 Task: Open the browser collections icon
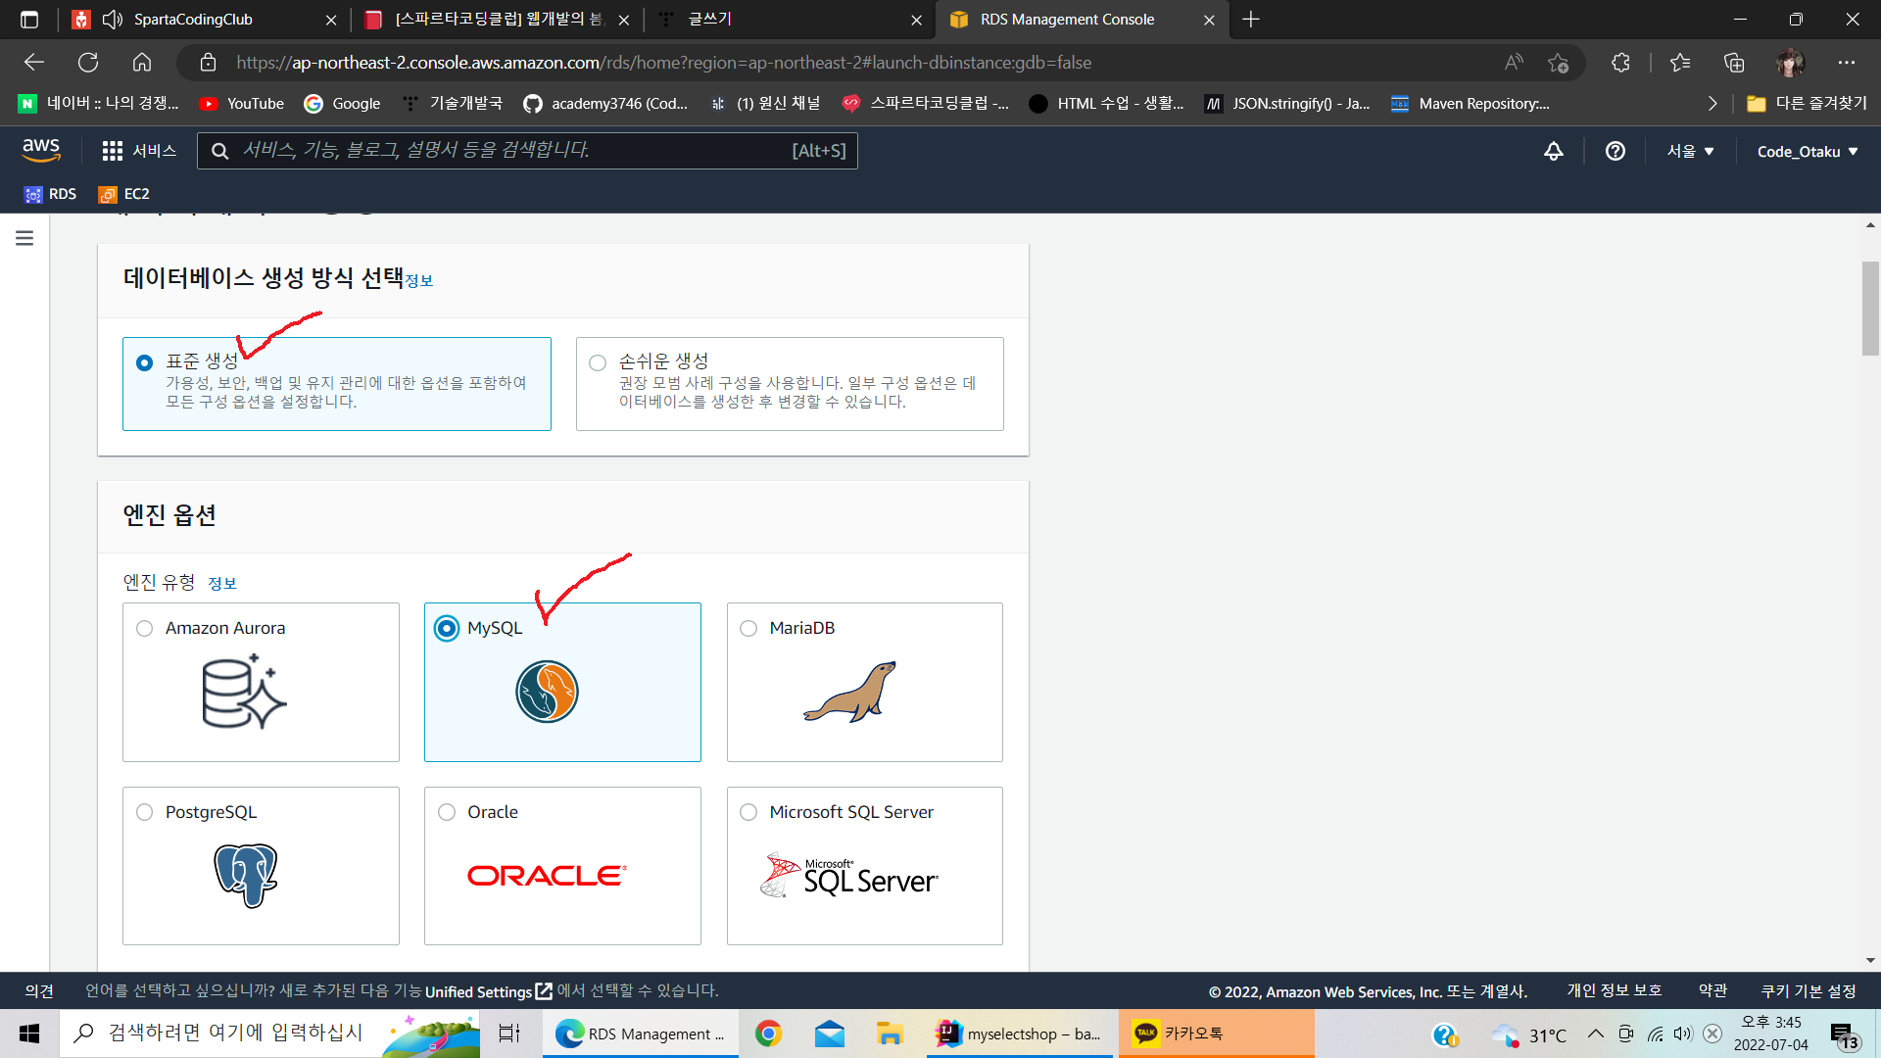[x=1734, y=63]
